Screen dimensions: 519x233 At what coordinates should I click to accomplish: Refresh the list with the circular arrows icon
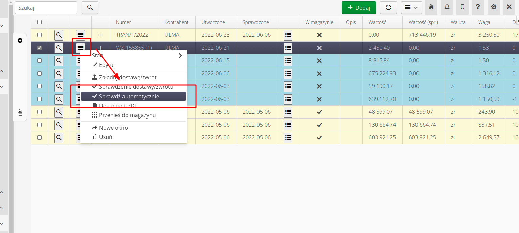point(388,7)
